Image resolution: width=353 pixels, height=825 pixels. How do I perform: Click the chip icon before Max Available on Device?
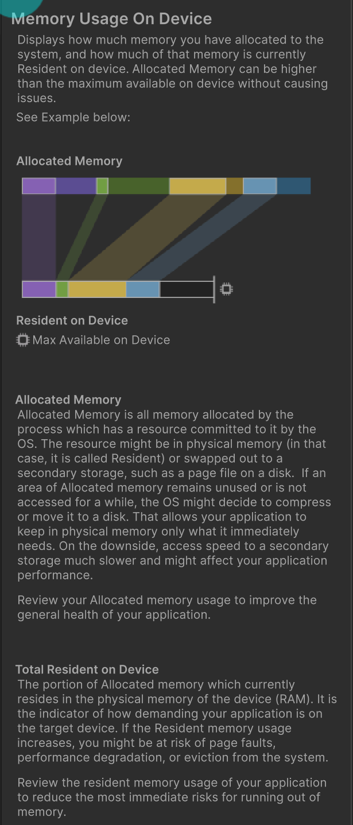click(23, 340)
